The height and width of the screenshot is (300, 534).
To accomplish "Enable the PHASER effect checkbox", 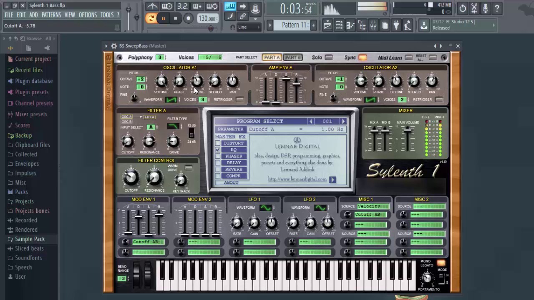I will pyautogui.click(x=218, y=156).
